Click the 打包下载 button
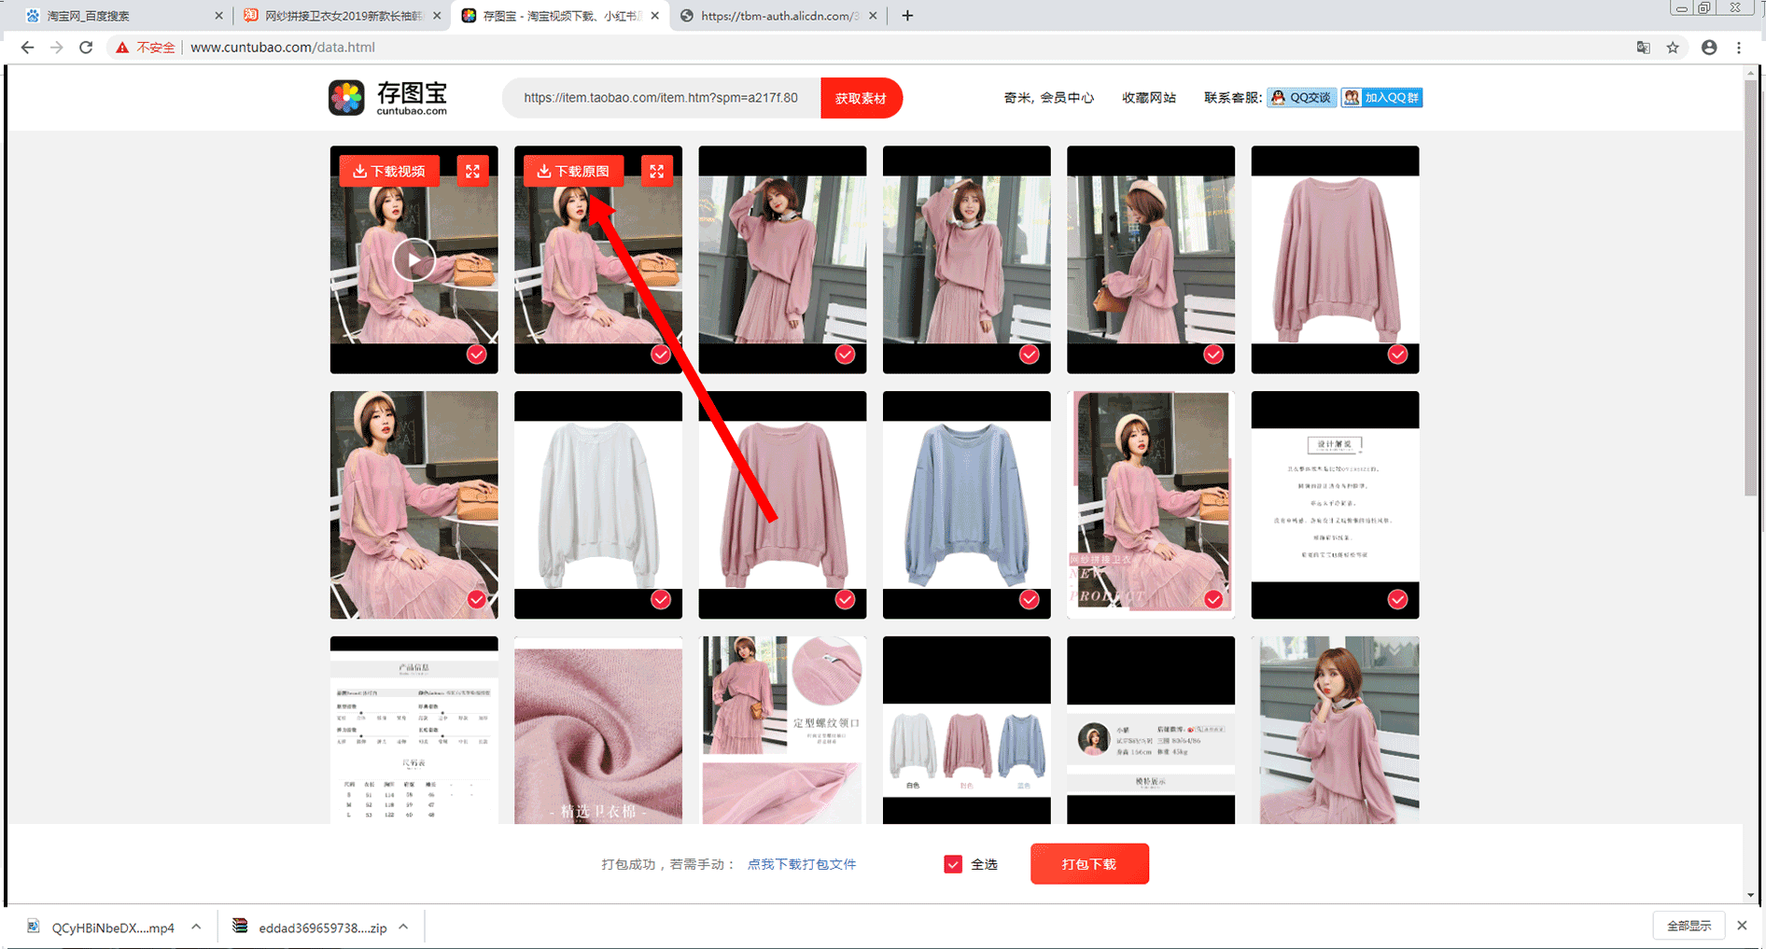The height and width of the screenshot is (949, 1766). 1089,864
